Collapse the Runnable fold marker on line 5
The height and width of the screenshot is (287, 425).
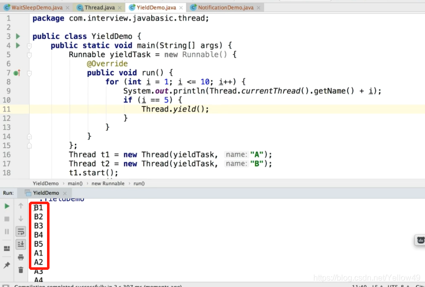(29, 55)
